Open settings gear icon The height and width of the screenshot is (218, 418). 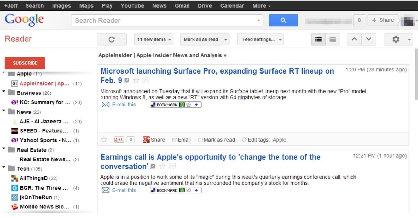coord(396,39)
